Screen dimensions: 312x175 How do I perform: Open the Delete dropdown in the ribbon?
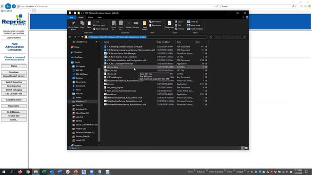(x=129, y=29)
